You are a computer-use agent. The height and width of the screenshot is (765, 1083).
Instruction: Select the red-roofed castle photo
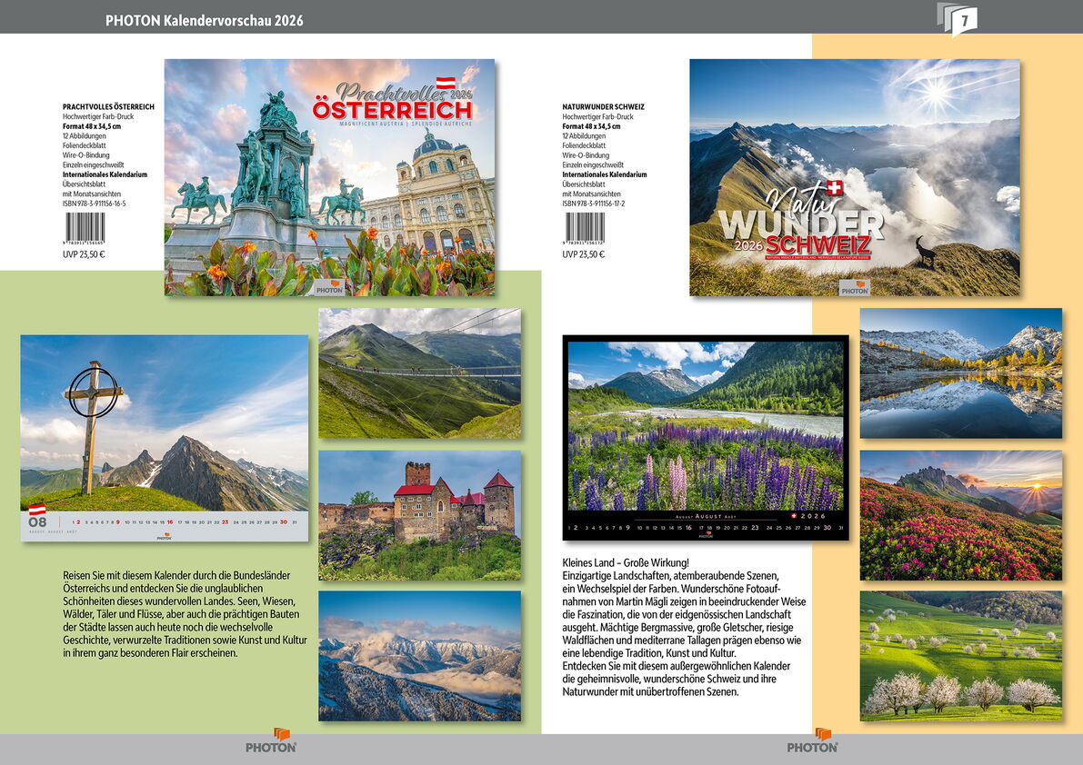[x=419, y=515]
